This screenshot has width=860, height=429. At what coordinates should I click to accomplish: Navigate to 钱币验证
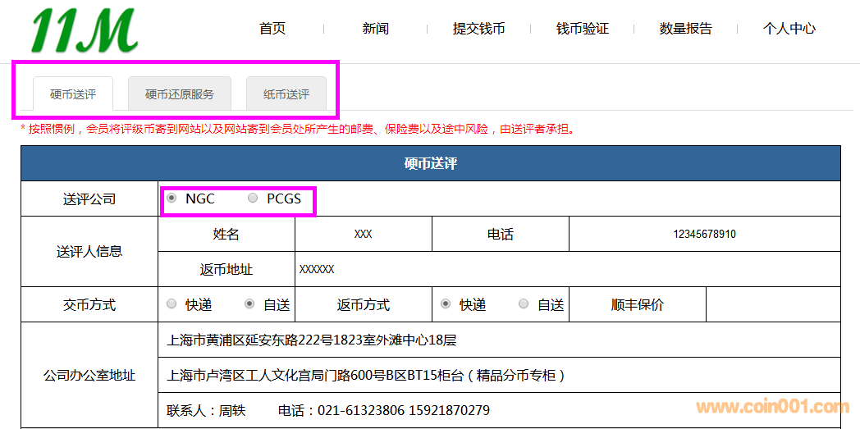pos(583,29)
